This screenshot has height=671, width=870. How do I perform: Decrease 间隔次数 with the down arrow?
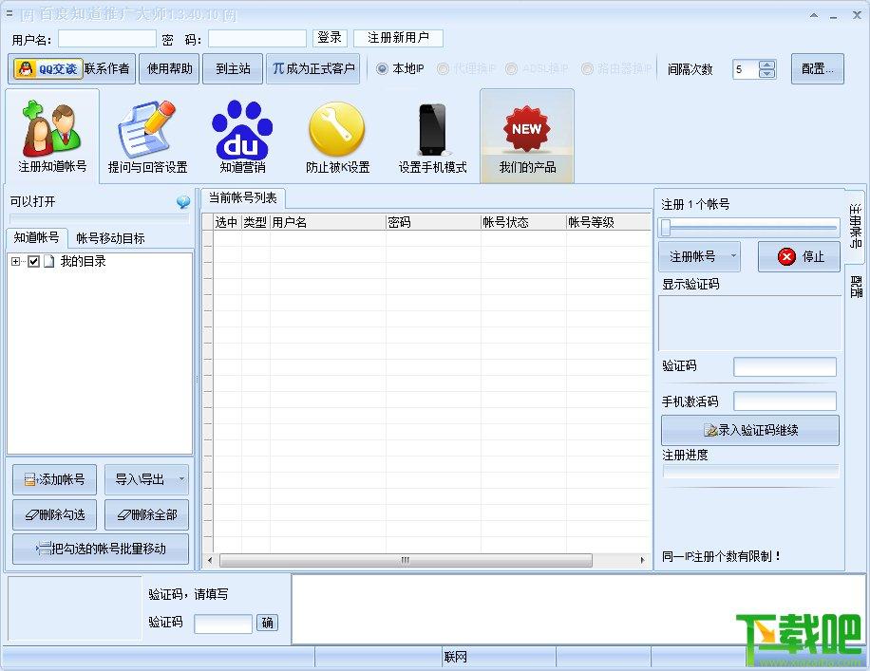(766, 74)
